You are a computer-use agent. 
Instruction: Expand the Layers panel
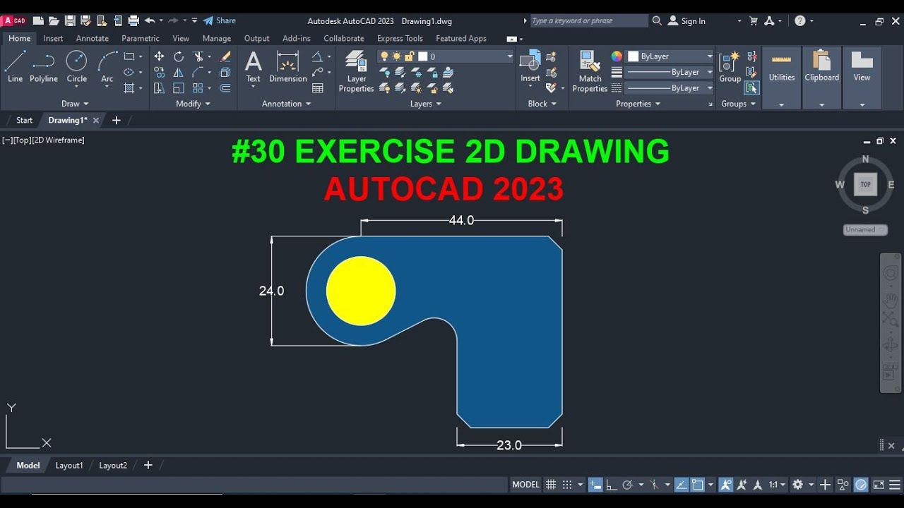pyautogui.click(x=426, y=104)
